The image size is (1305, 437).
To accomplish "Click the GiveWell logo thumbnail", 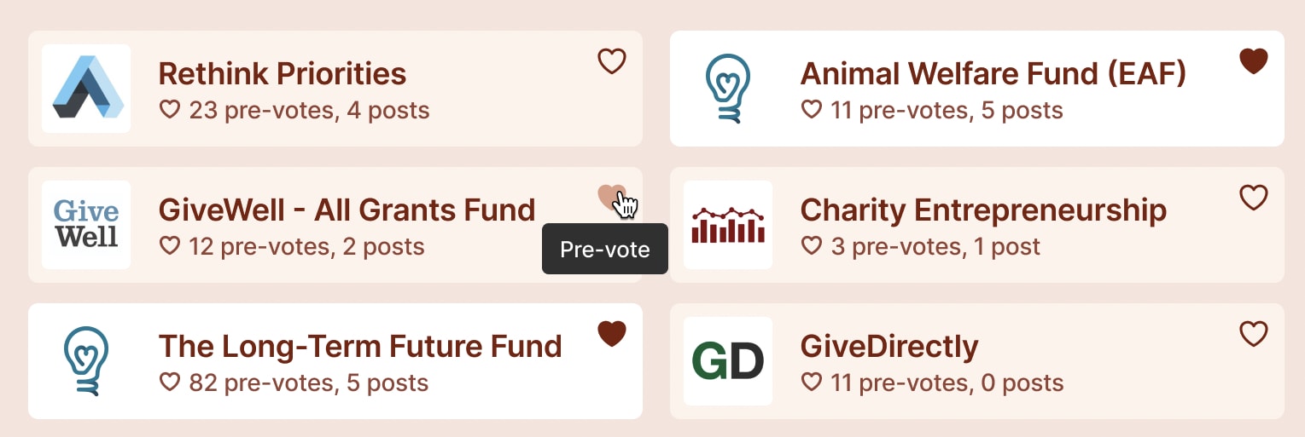I will [x=86, y=225].
